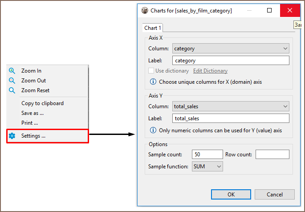Screen dimensions: 305x212
Task: Open the Axis Y Column dropdown
Action: (231, 106)
